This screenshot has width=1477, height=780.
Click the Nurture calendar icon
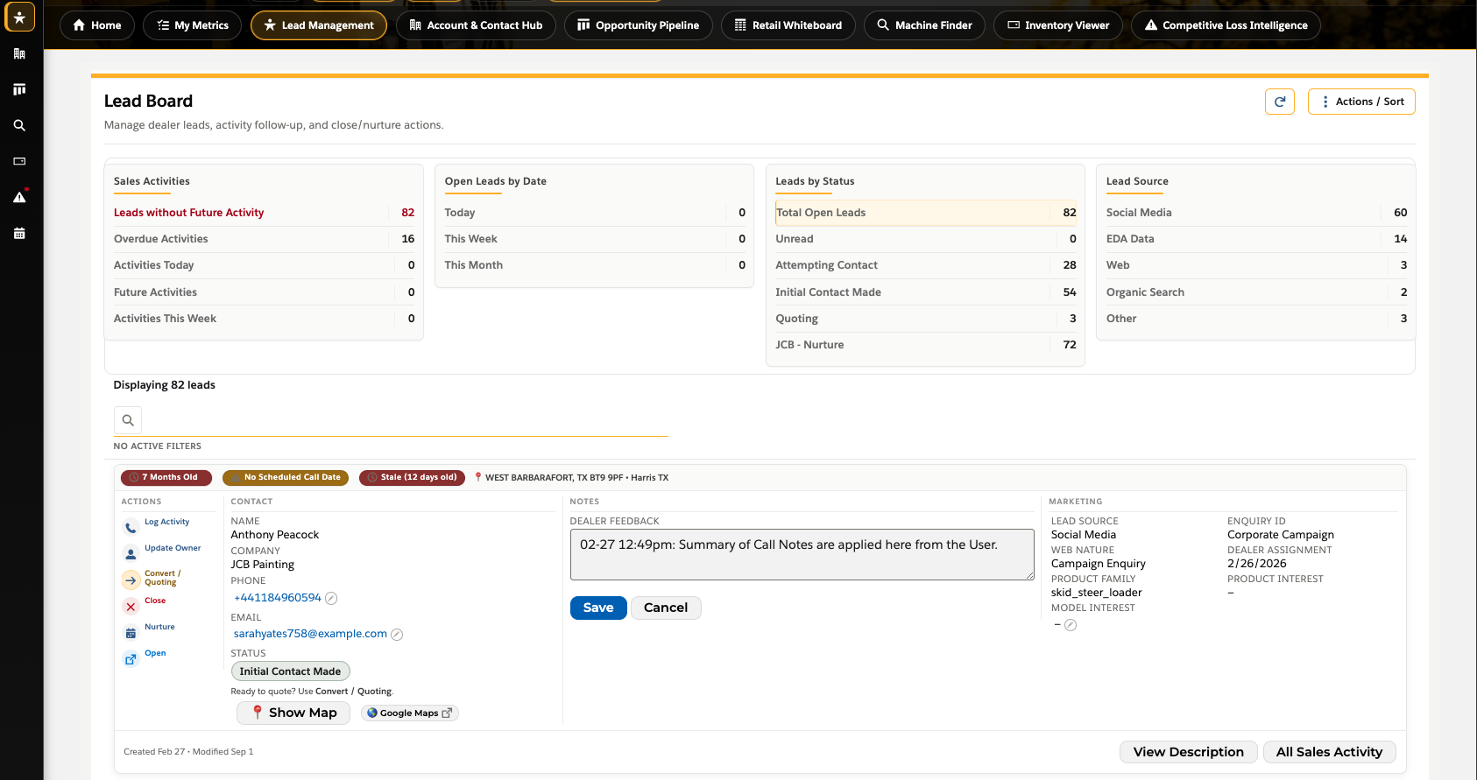[131, 632]
